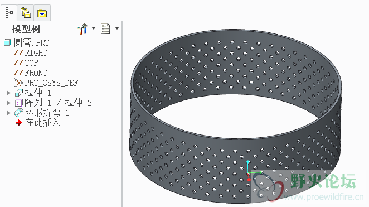Screen dimensions: 369x207
Task: Click the coordinate system origin on model
Action: 248,174
